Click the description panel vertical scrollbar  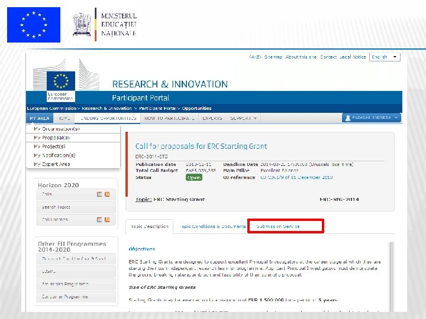392,276
